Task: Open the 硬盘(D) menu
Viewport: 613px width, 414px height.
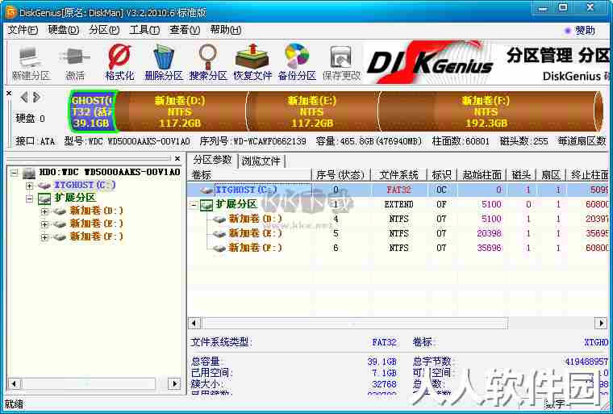Action: click(64, 30)
